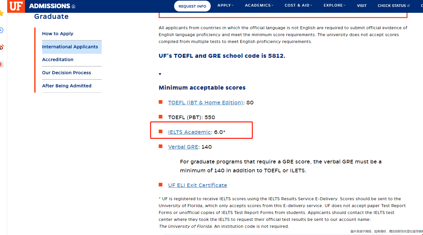
Task: Select International Applicants in sidebar
Action: (72, 47)
